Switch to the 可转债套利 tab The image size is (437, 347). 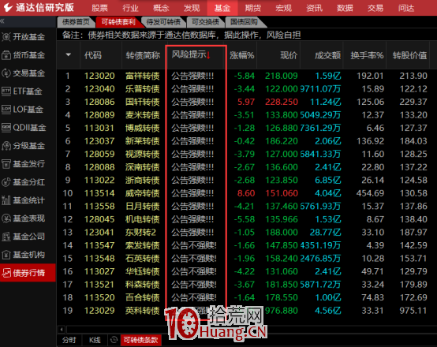click(118, 22)
